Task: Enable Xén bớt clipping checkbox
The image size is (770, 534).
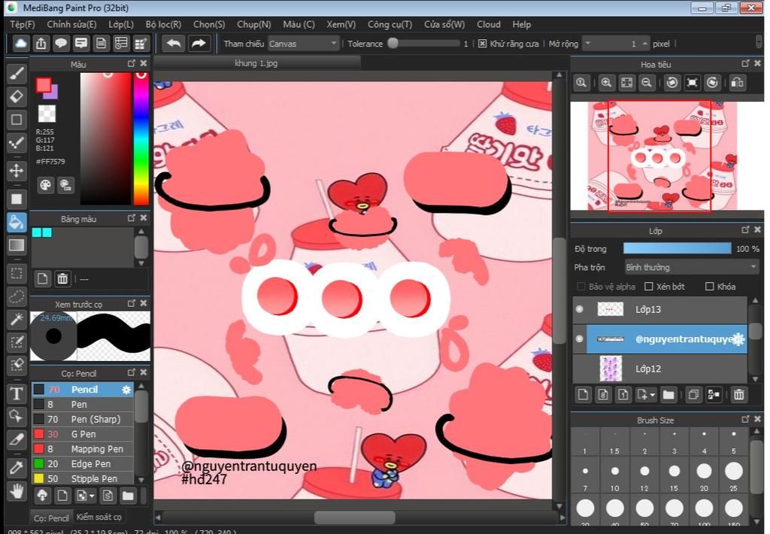Action: (649, 287)
